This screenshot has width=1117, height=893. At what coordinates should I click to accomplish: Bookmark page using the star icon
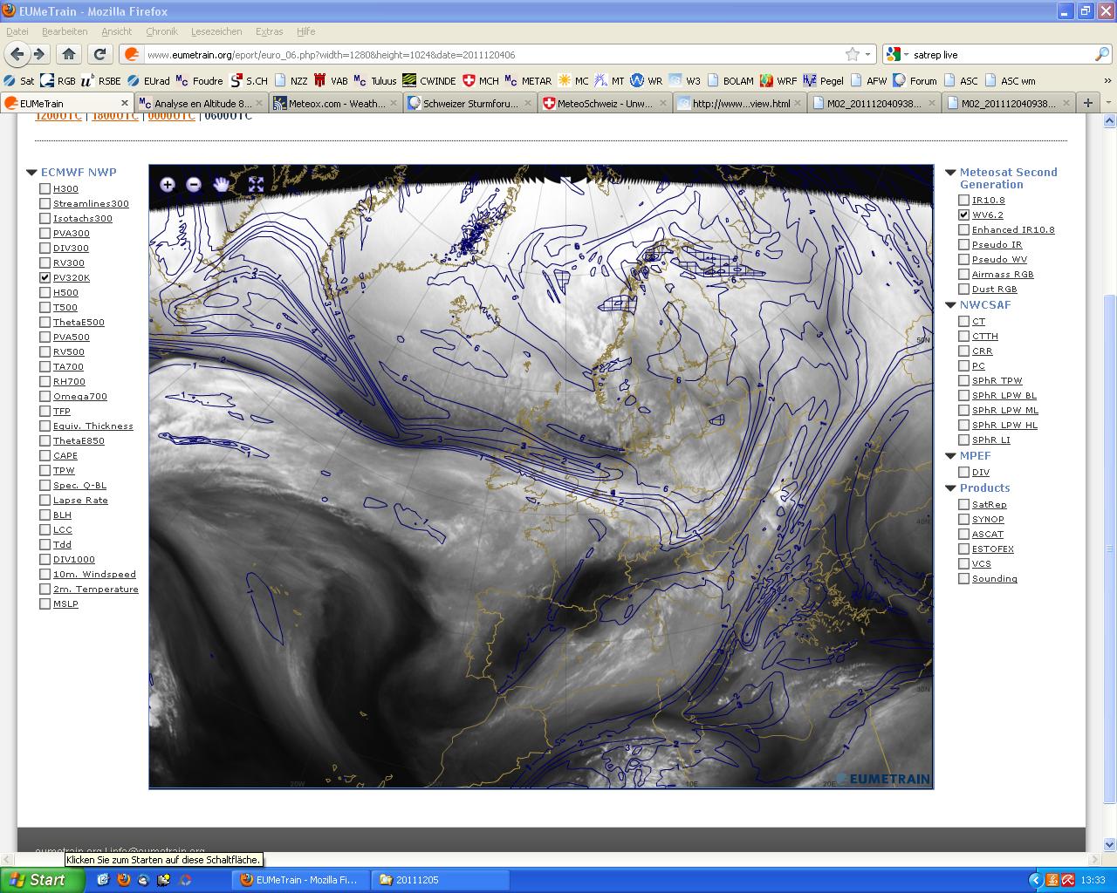point(853,54)
